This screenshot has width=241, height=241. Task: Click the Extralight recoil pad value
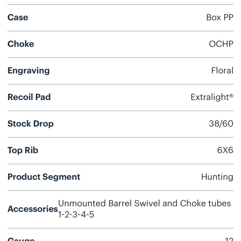(x=212, y=97)
